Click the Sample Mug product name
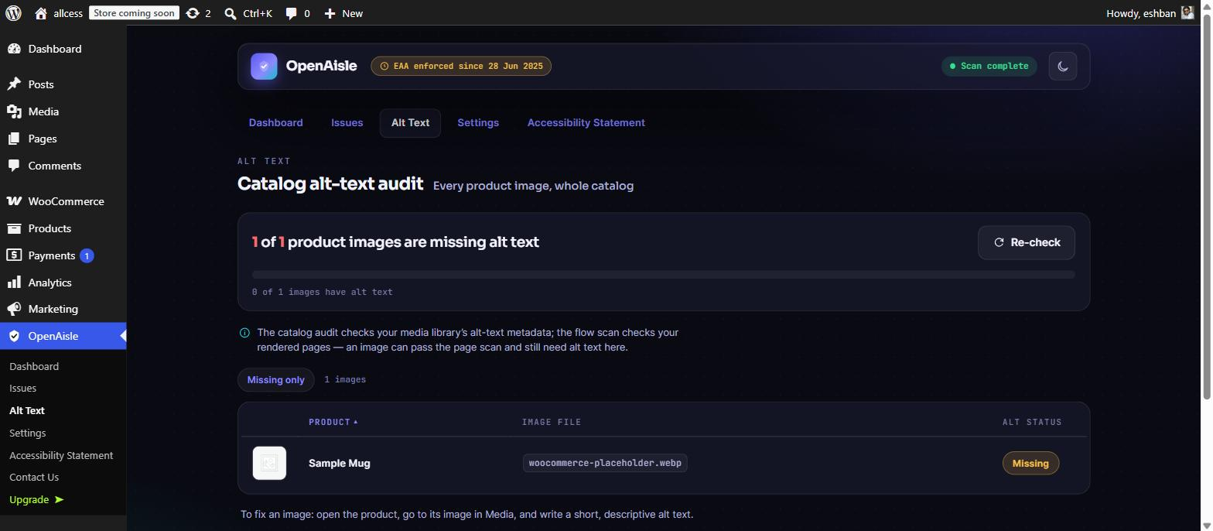The width and height of the screenshot is (1213, 531). 339,464
